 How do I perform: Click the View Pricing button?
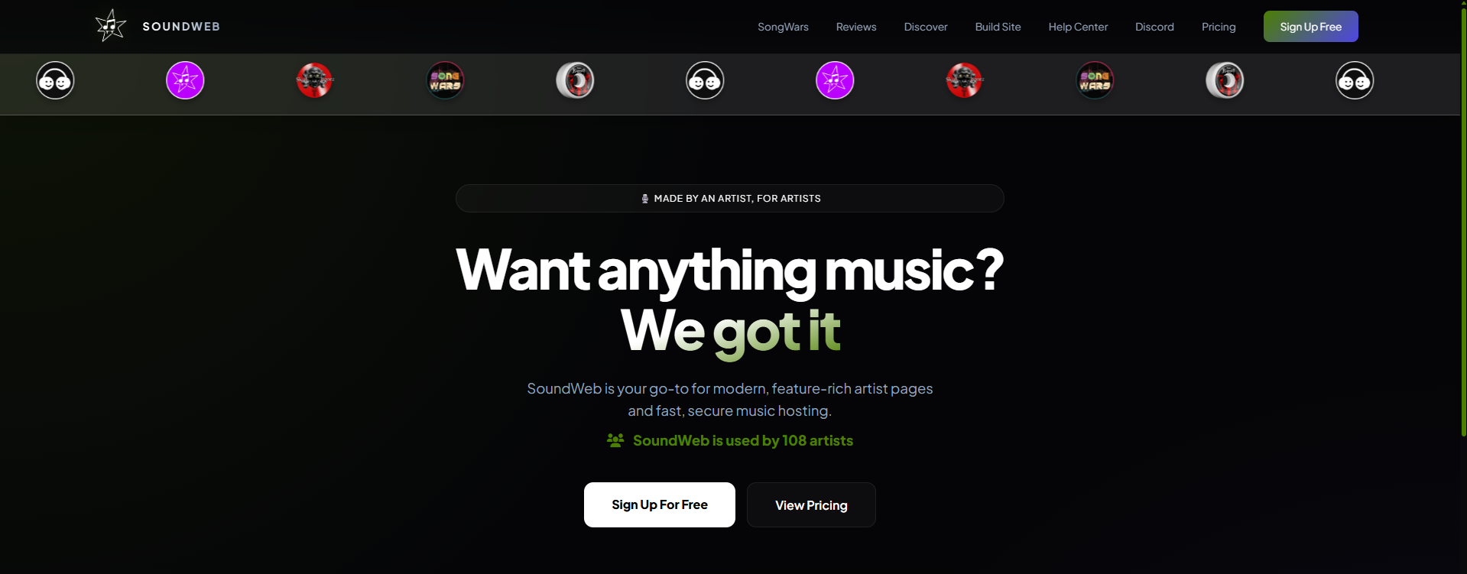pyautogui.click(x=811, y=505)
